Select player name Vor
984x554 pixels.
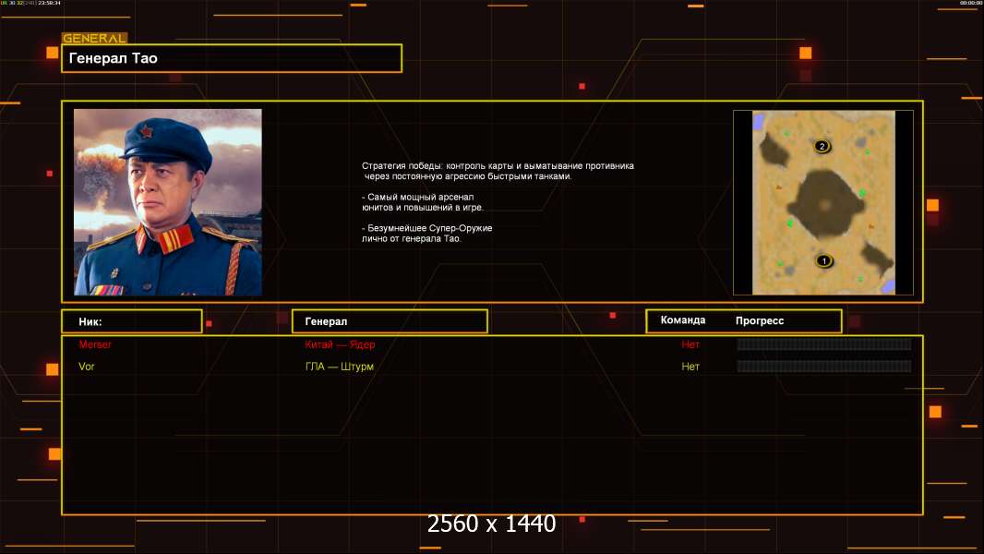86,367
